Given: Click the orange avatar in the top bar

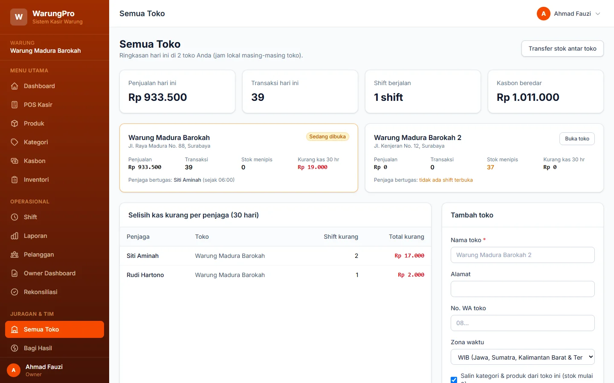Looking at the screenshot, I should coord(544,14).
